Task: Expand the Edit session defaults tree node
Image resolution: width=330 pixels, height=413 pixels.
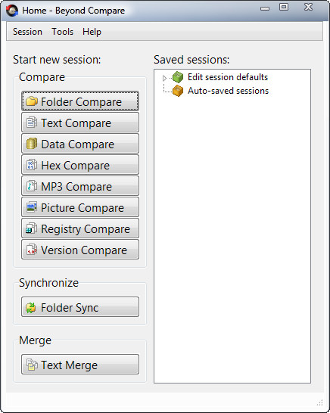Action: [x=164, y=78]
